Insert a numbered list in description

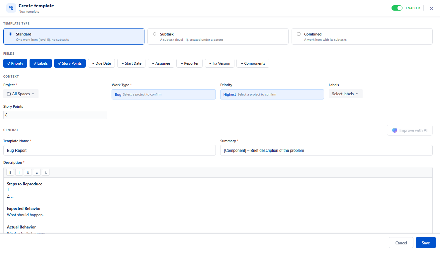point(45,172)
